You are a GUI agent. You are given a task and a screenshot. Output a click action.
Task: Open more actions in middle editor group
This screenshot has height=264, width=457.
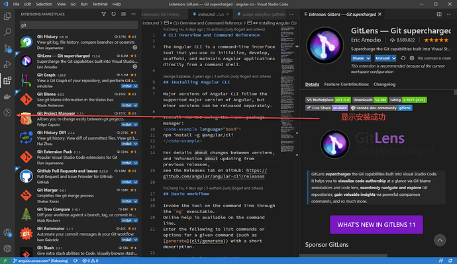pyautogui.click(x=291, y=14)
